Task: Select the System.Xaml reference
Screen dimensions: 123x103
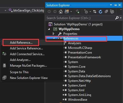Action: pos(77,85)
